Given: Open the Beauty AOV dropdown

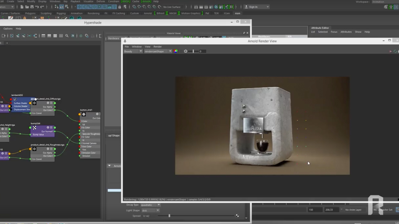Looking at the screenshot, I should [133, 51].
